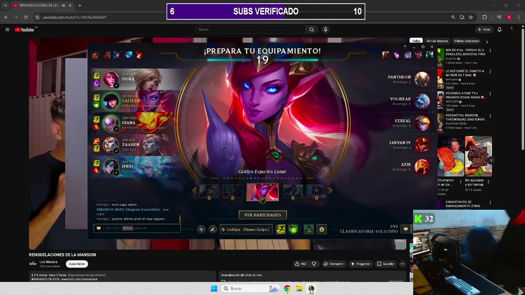Open the YouTube hamburger guide menu
Viewport: 525px width, 295px height.
[7, 29]
